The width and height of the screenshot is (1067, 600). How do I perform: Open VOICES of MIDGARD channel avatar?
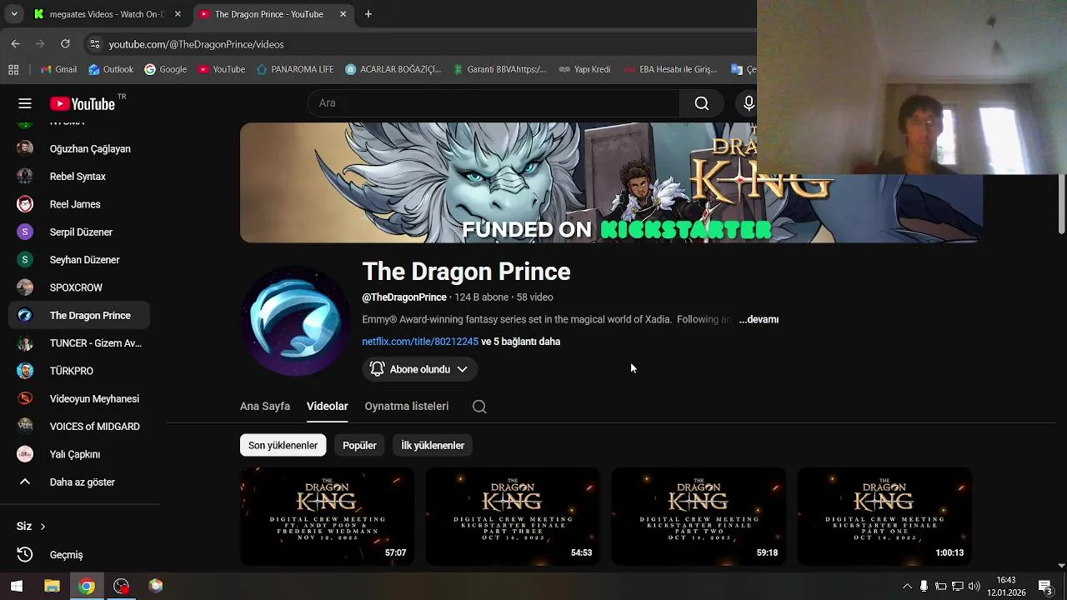click(x=25, y=427)
